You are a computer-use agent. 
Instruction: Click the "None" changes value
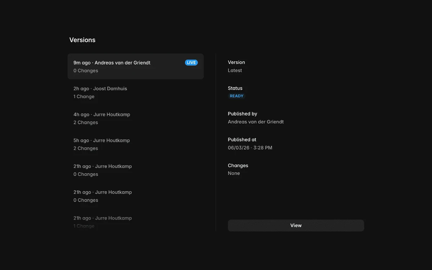[x=234, y=173]
